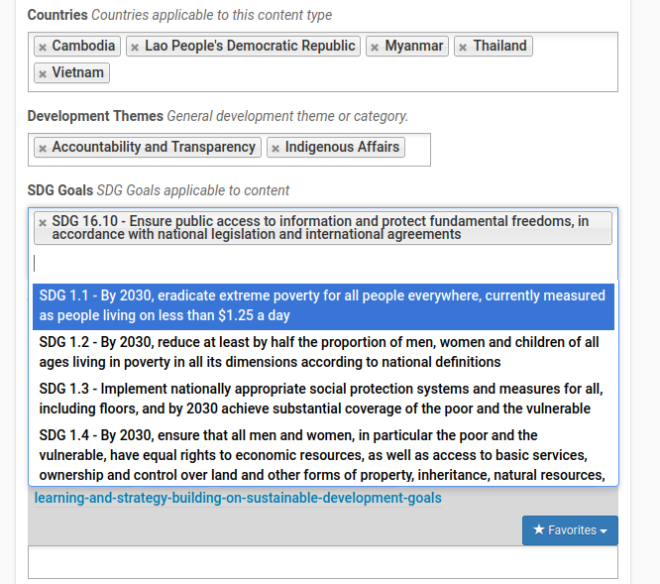Click in the SDG Goals search input
Viewport: 660px width, 584px height.
click(323, 264)
